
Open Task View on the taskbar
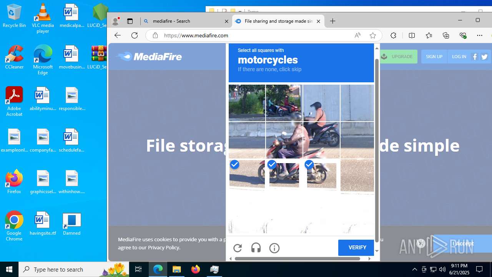pos(138,269)
